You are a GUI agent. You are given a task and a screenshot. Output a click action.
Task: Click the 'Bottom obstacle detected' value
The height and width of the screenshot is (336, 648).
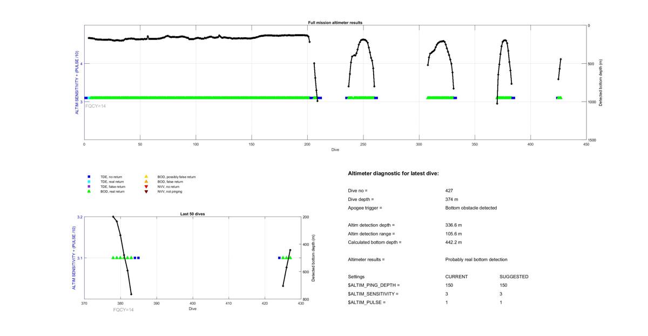pyautogui.click(x=471, y=208)
